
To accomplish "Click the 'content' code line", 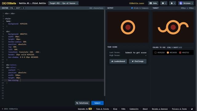I will tap(14, 70).
